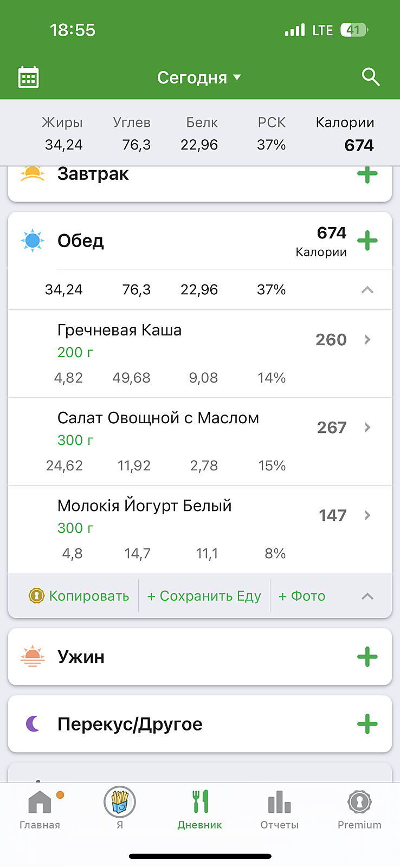Image resolution: width=400 pixels, height=867 pixels.
Task: Switch to the Отчеты tab
Action: click(x=279, y=809)
